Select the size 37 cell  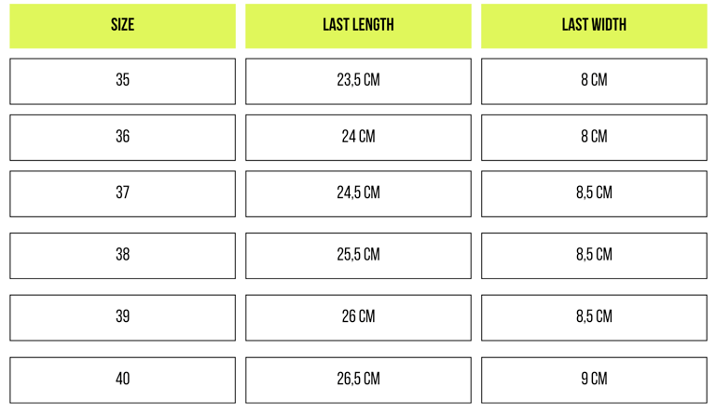[x=122, y=194]
